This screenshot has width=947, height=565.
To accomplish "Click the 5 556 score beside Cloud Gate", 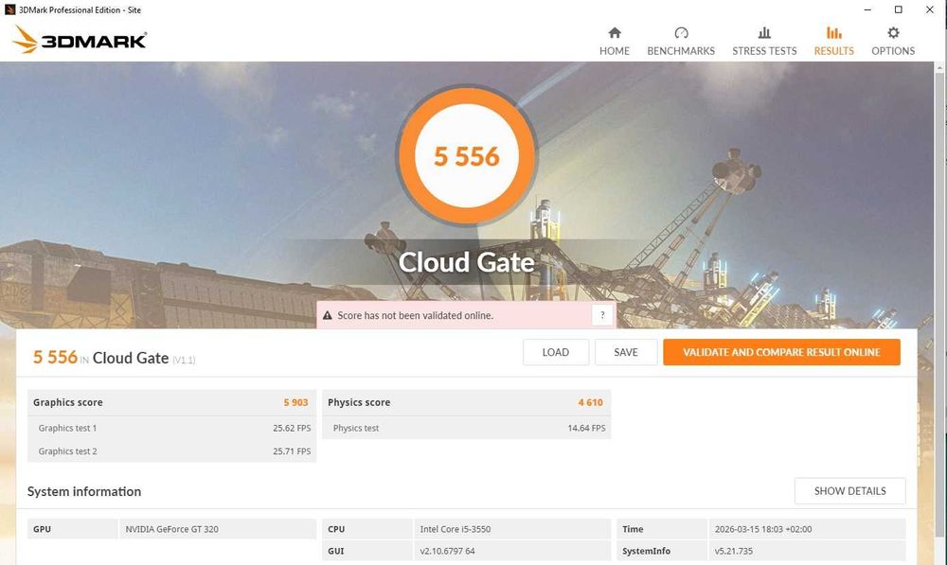I will pyautogui.click(x=55, y=358).
